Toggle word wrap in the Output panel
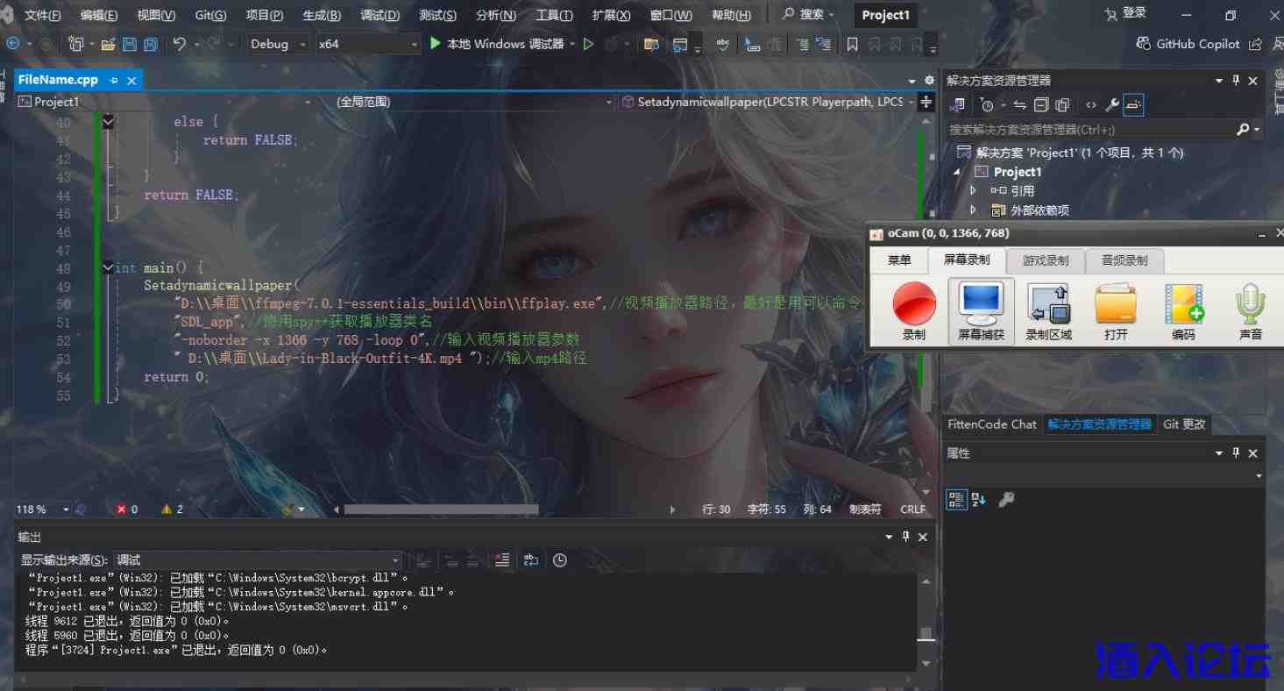 click(531, 560)
